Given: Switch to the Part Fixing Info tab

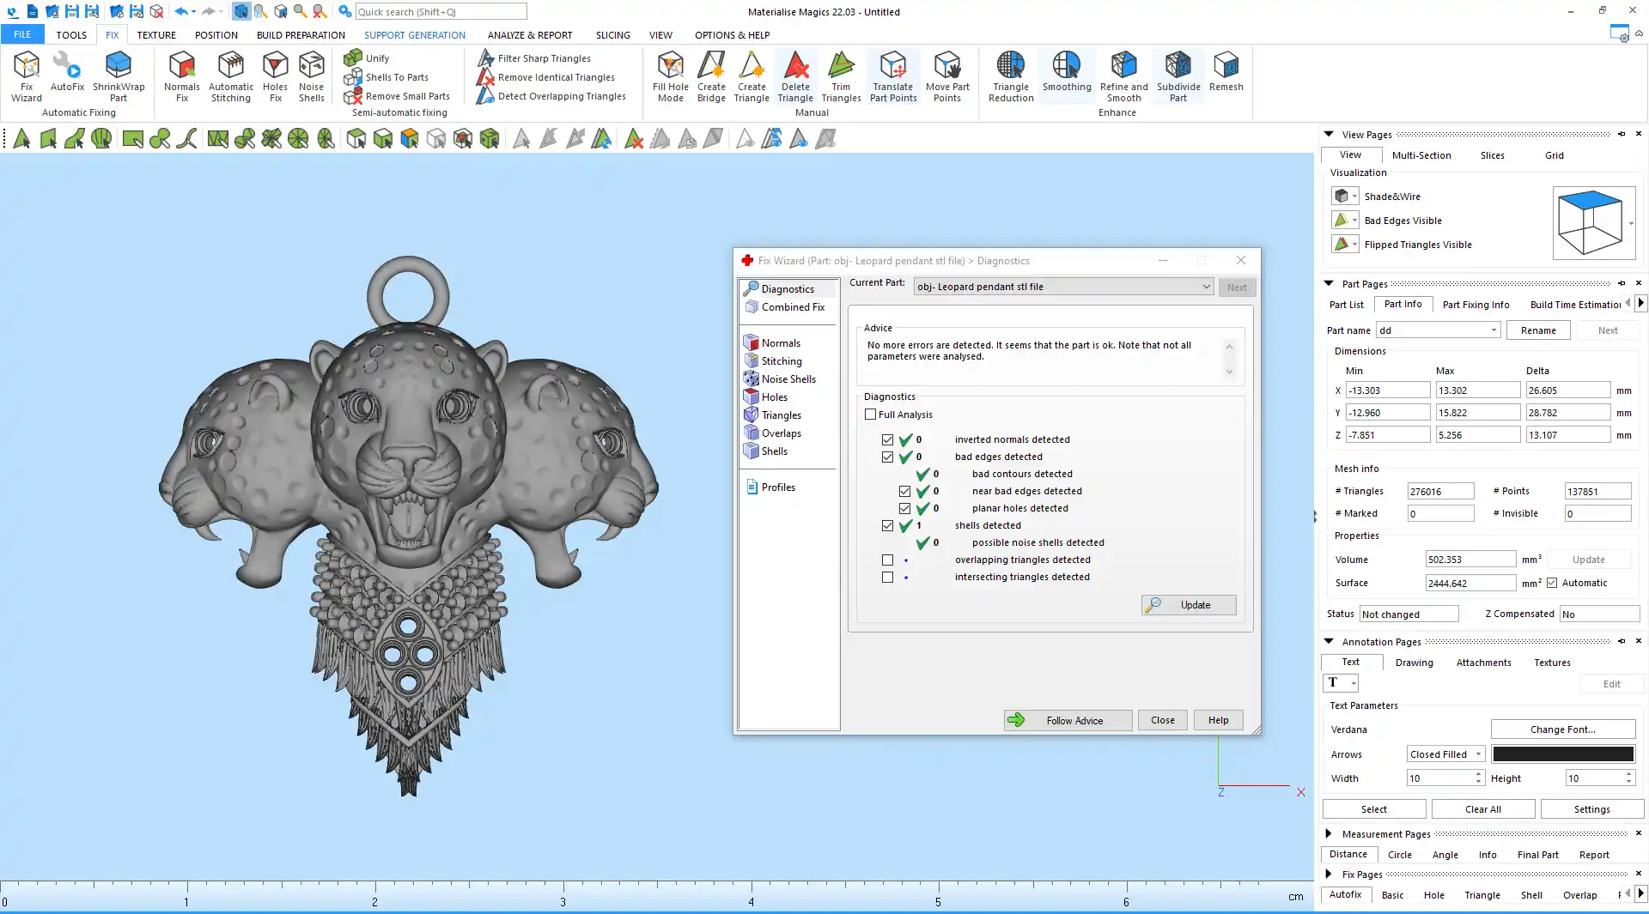Looking at the screenshot, I should point(1476,305).
